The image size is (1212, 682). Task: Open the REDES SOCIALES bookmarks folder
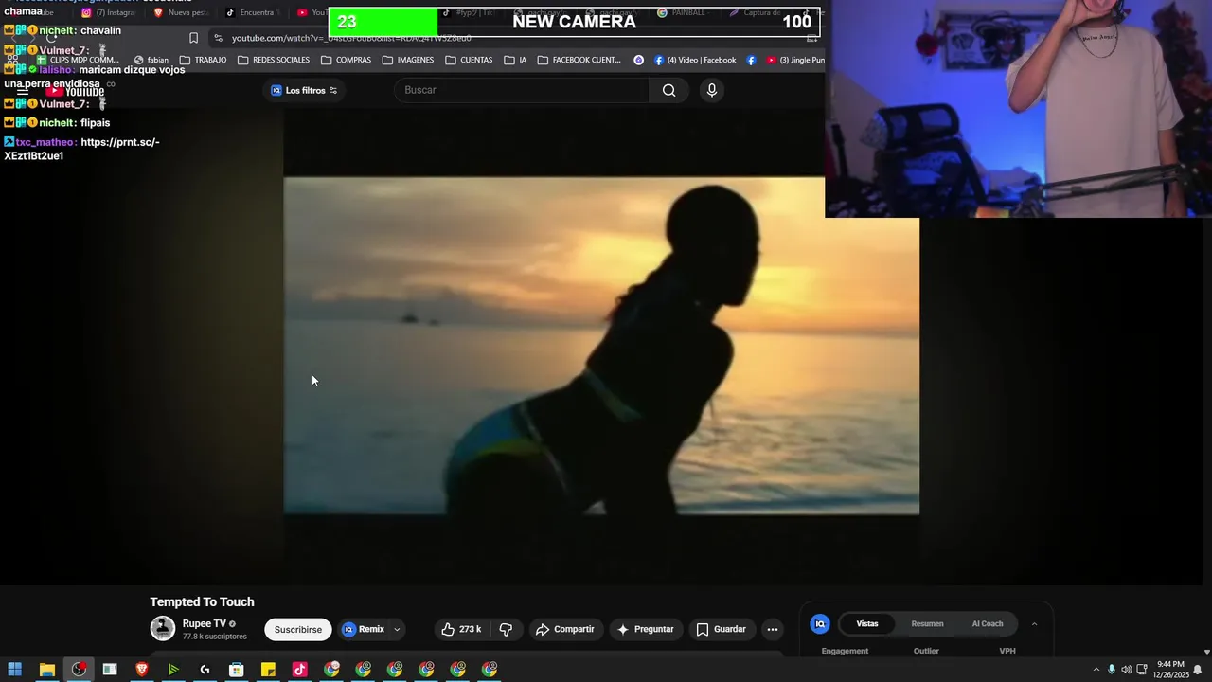click(273, 60)
